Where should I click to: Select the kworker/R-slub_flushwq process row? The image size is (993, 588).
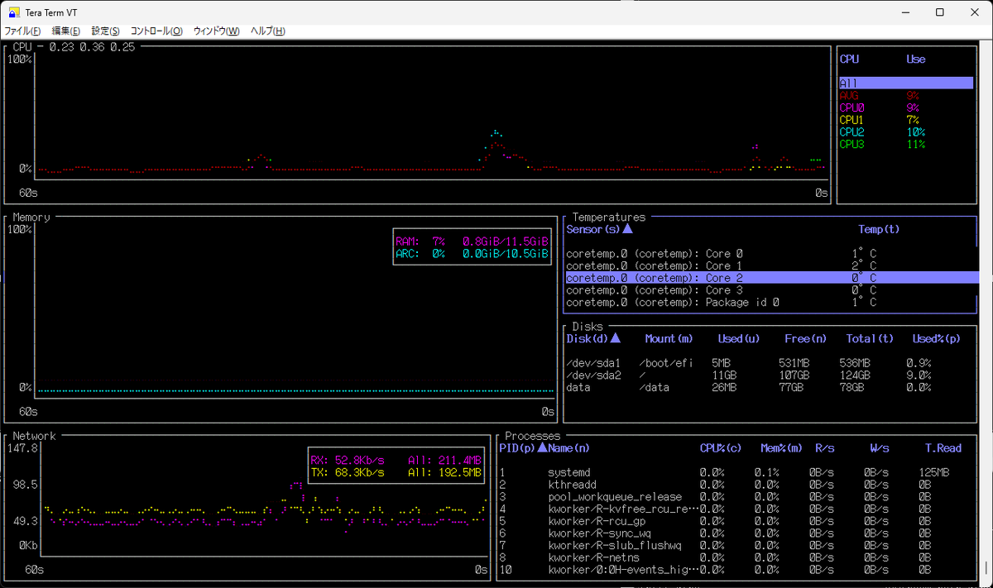point(736,546)
